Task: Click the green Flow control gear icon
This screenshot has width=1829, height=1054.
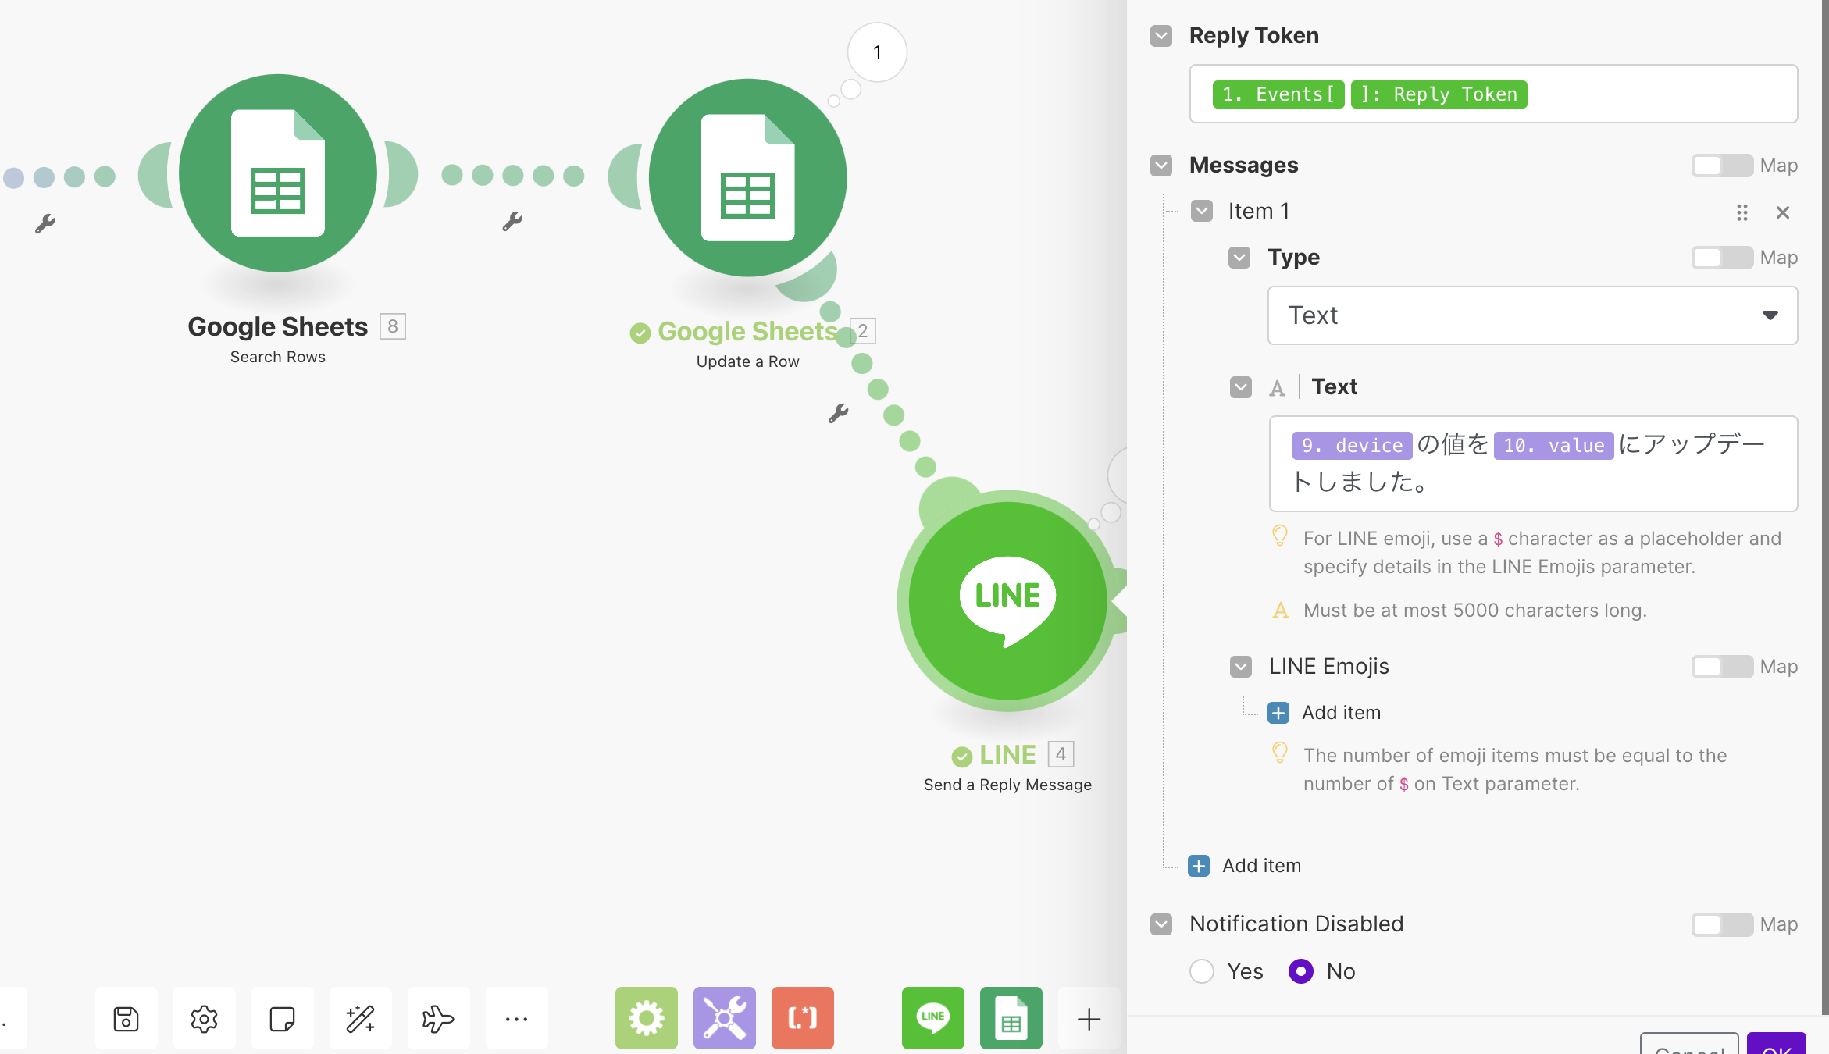Action: pyautogui.click(x=646, y=1018)
